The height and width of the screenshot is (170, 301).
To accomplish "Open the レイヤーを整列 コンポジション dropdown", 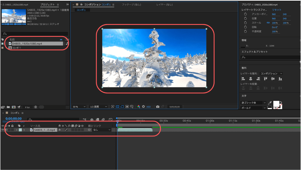I will pos(271,74).
